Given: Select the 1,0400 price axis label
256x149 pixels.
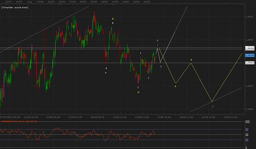Looking at the screenshot, I should [249, 109].
